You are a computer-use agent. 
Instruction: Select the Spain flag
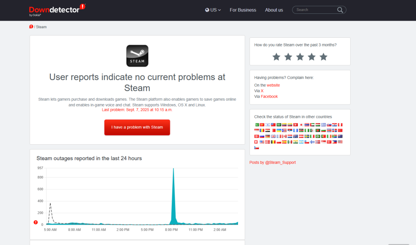point(284,142)
